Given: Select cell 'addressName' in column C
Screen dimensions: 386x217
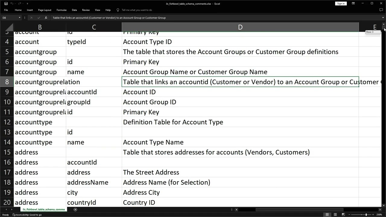Looking at the screenshot, I should tap(94, 182).
